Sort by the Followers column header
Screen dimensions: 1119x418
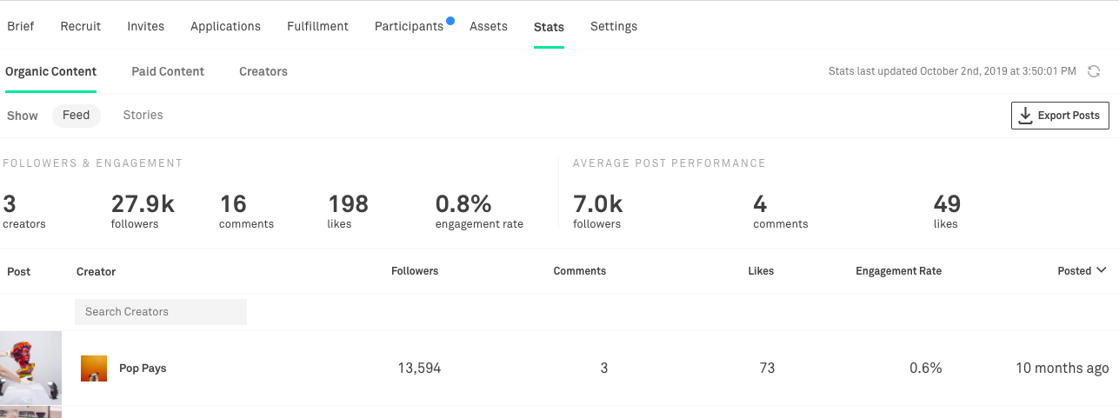click(x=415, y=271)
